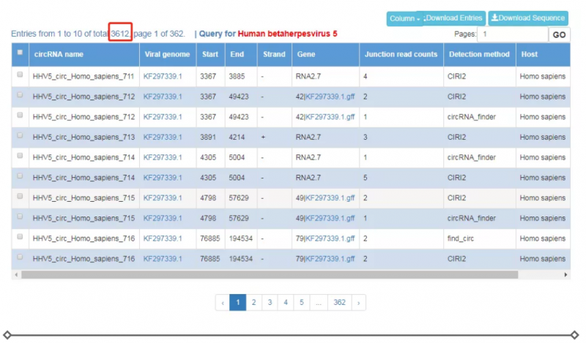The image size is (586, 343).
Task: Click the Download Sequence button
Action: point(528,18)
